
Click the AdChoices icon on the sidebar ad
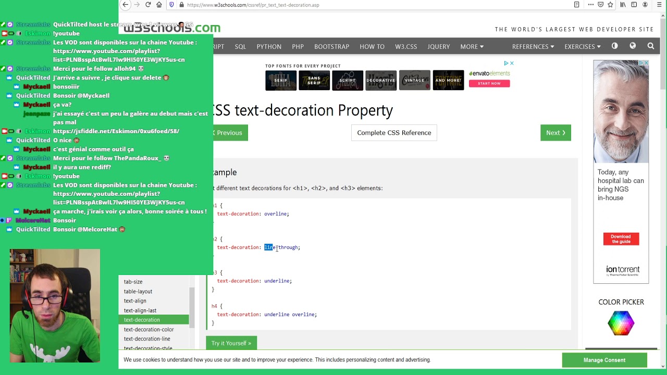(641, 63)
